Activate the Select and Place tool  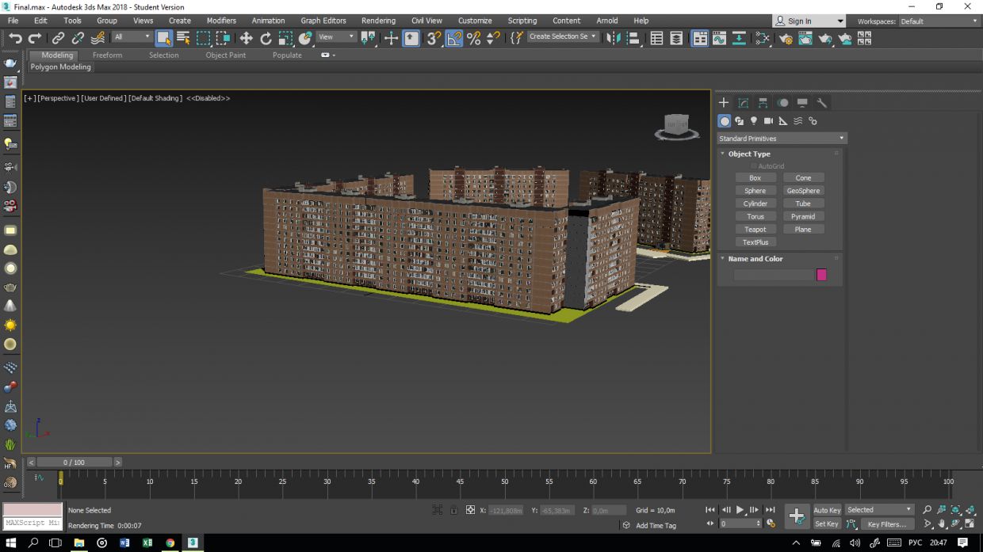[x=305, y=38]
